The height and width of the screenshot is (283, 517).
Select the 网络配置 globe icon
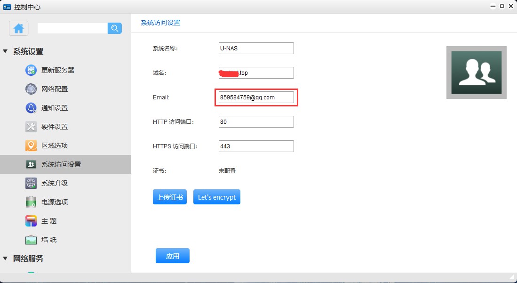[31, 89]
